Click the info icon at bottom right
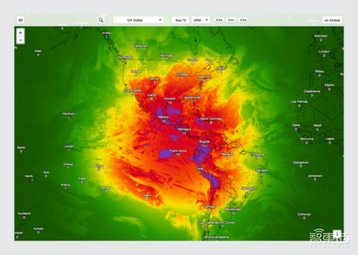Image resolution: width=358 pixels, height=255 pixels. pyautogui.click(x=337, y=234)
